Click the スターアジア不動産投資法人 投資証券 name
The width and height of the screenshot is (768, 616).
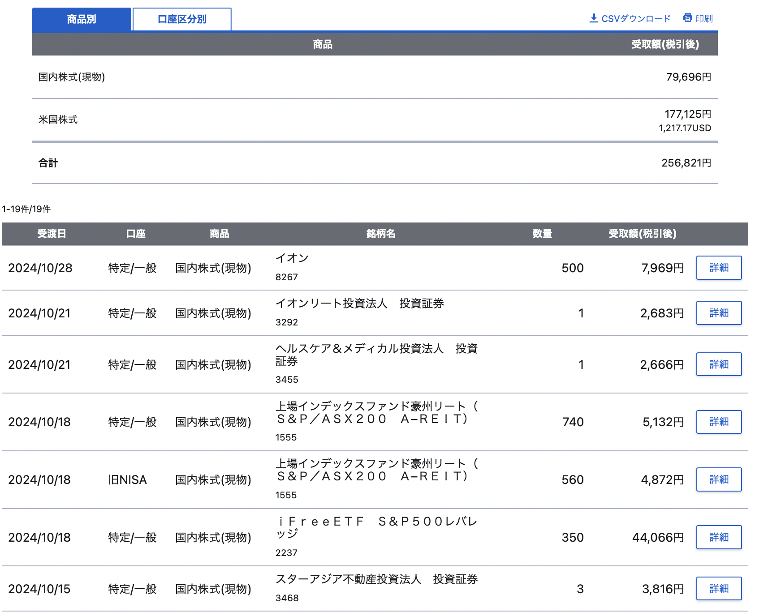[377, 579]
